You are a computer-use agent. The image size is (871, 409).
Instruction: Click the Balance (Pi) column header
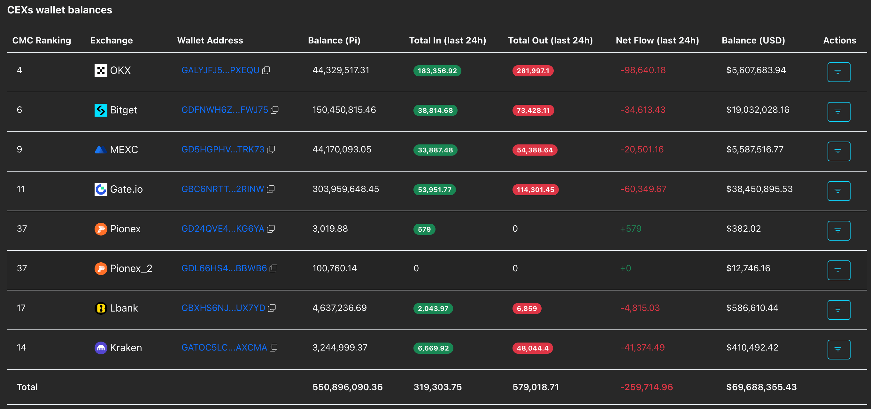click(x=334, y=41)
